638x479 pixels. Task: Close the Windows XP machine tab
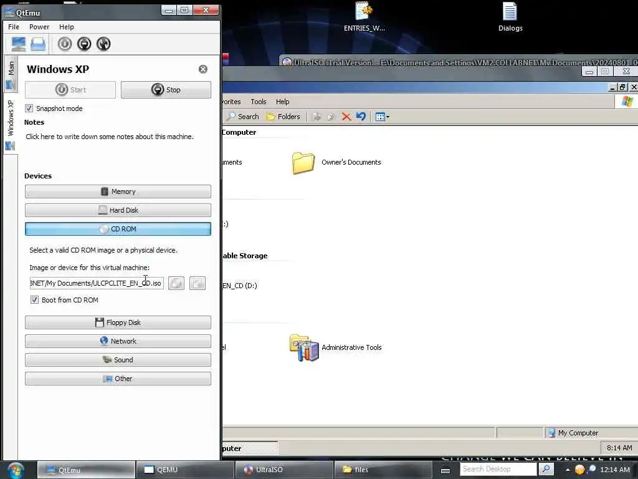pyautogui.click(x=202, y=69)
